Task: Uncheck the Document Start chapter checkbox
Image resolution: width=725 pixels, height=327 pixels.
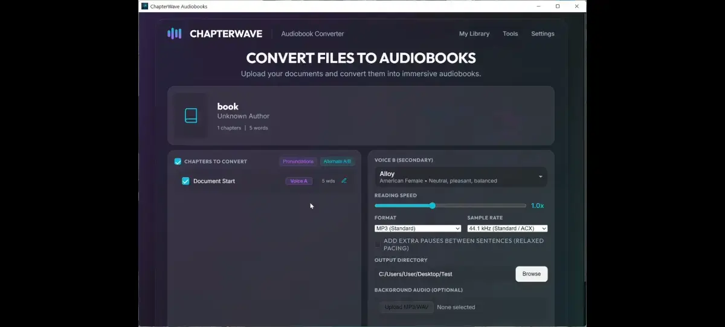Action: pyautogui.click(x=185, y=181)
